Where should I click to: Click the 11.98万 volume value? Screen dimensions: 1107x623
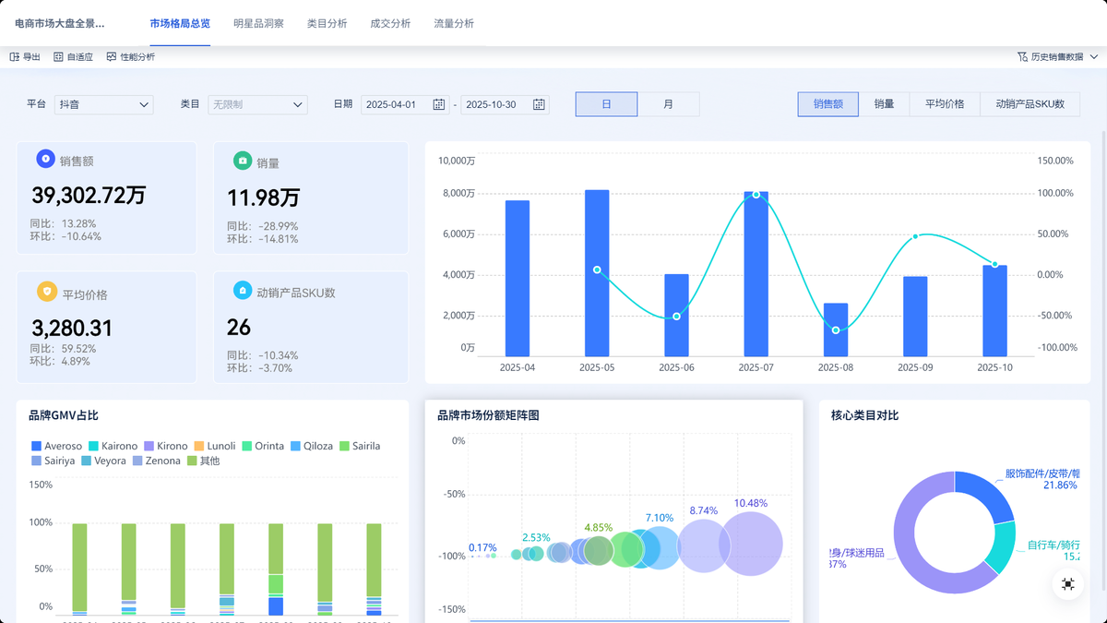(x=264, y=198)
